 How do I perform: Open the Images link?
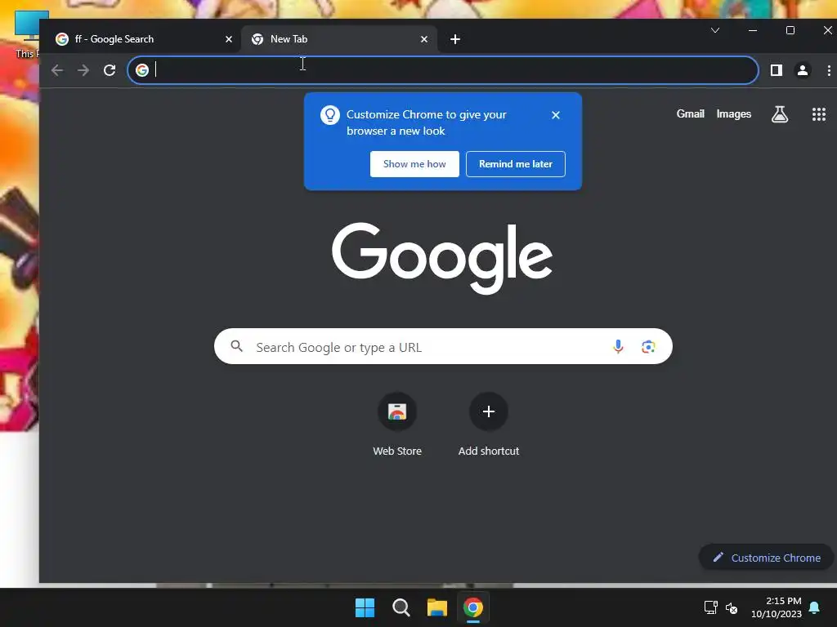(x=733, y=114)
